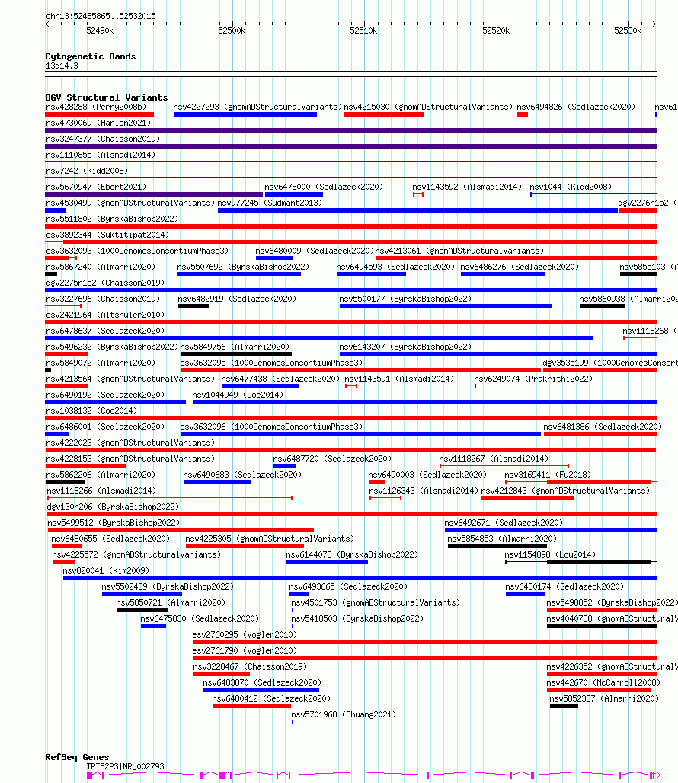
Task: Select nsv6478637 (Sedlazeck2020) variant
Action: click(318, 338)
